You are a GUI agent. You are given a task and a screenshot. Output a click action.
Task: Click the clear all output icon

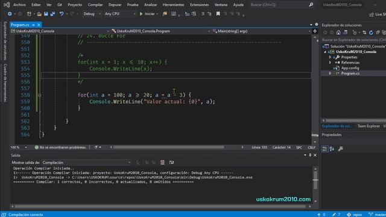(162, 162)
